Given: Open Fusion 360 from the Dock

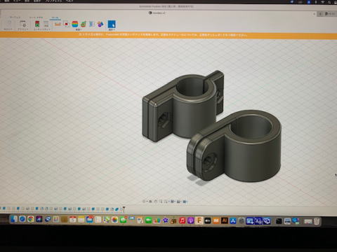Looking at the screenshot, I should [199, 220].
